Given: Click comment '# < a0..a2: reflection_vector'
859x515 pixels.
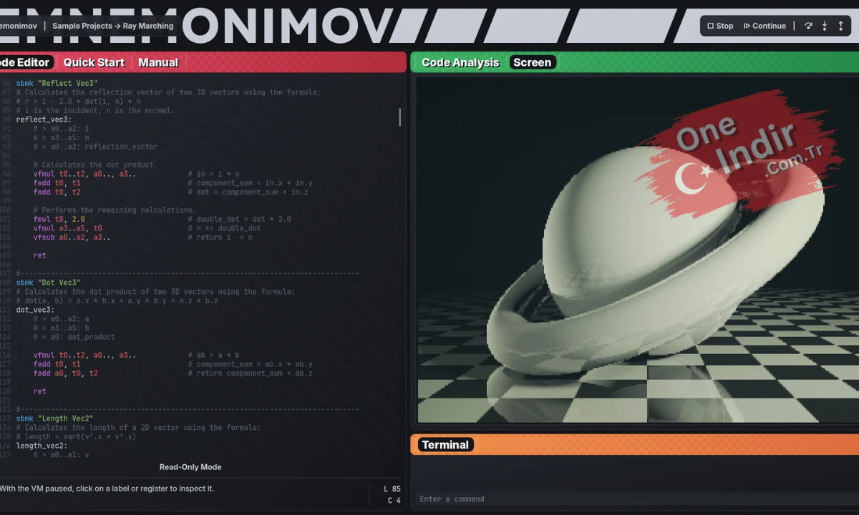Looking at the screenshot, I should point(95,147).
